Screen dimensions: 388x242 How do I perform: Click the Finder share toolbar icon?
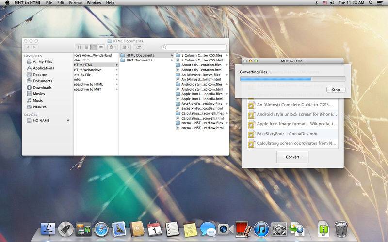tap(139, 47)
